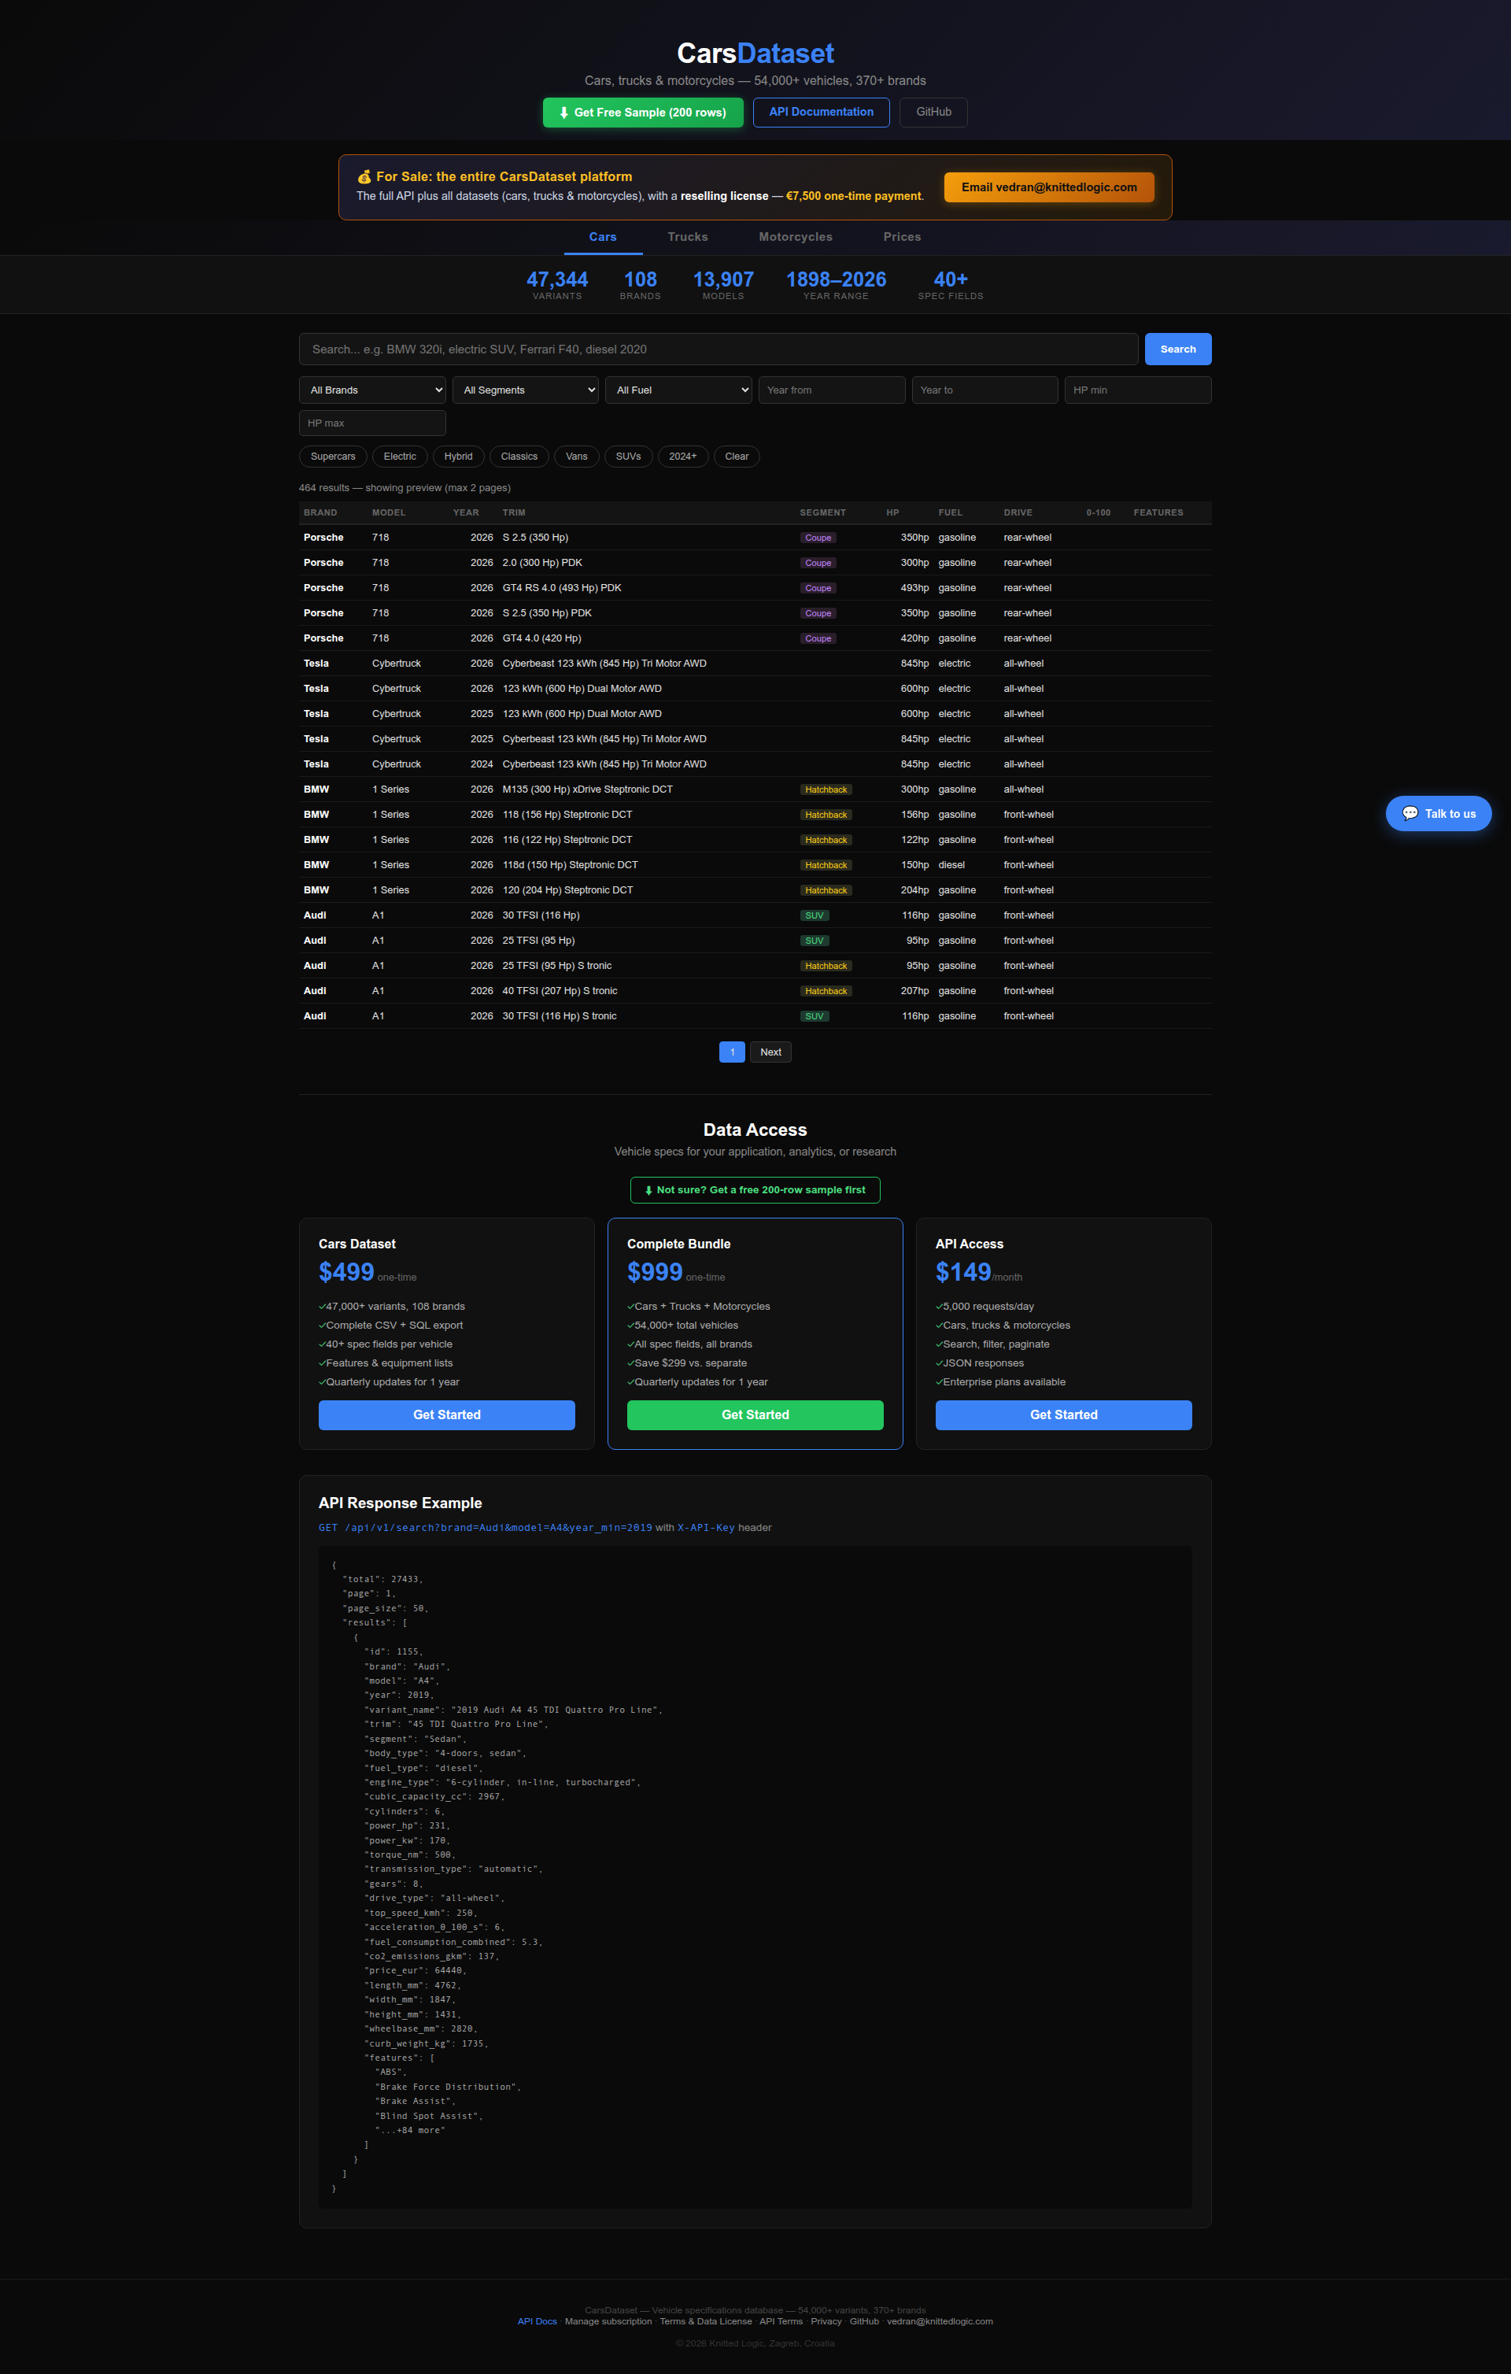This screenshot has width=1511, height=2374.
Task: Open the API Terms footer link
Action: point(781,2322)
